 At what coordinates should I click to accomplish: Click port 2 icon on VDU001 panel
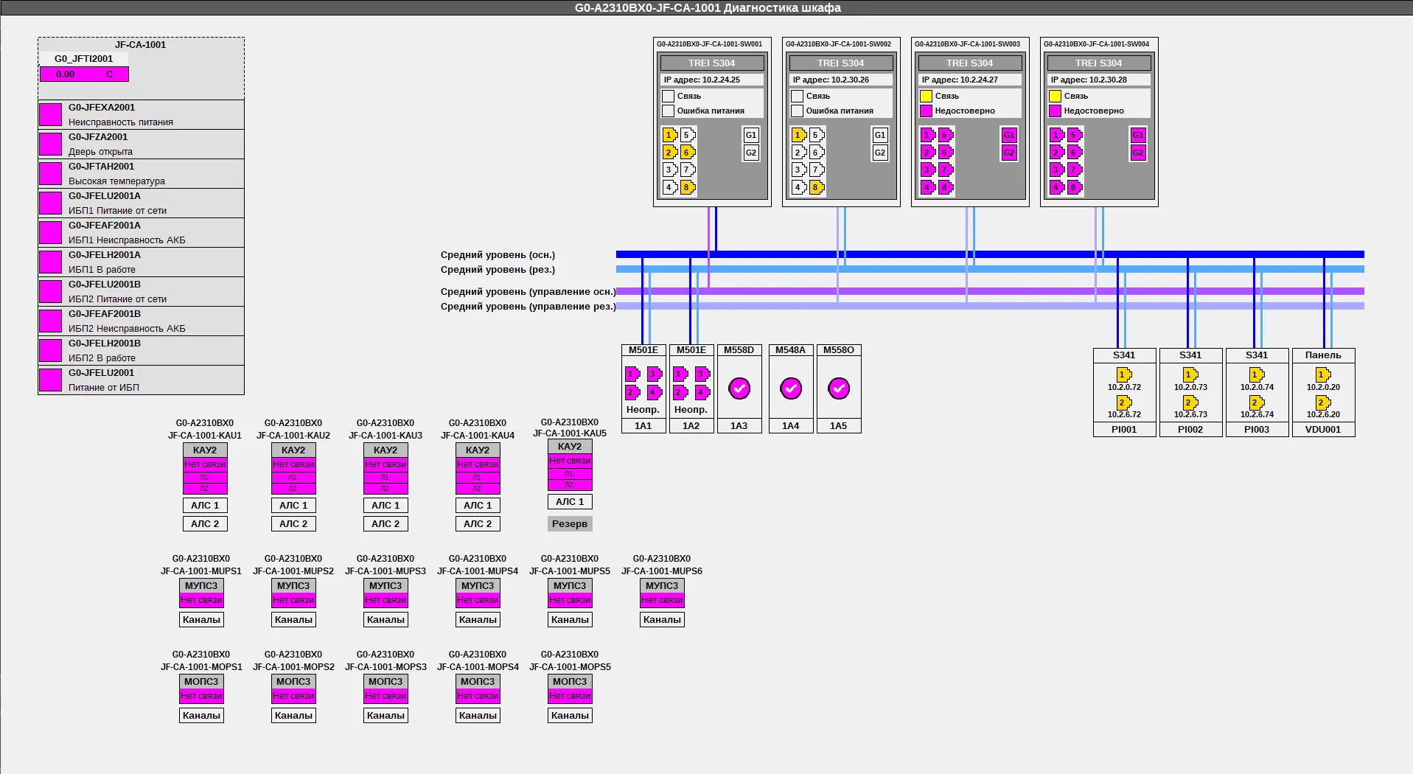[x=1322, y=402]
